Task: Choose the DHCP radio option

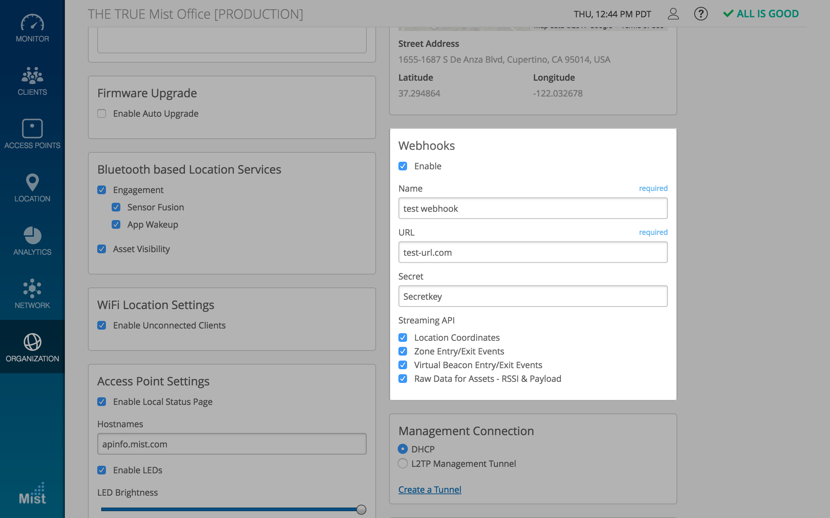Action: [403, 449]
